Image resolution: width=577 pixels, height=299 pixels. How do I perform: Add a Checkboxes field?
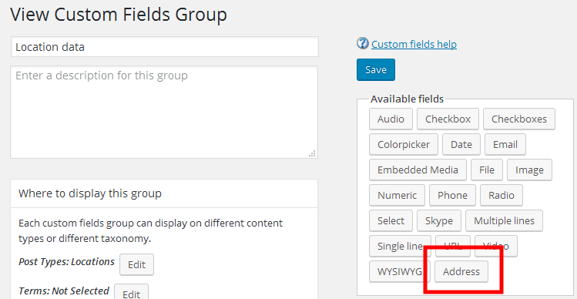coord(519,119)
